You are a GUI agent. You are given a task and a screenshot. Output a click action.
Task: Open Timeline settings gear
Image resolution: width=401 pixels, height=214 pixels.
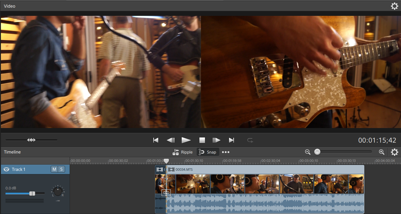(x=394, y=152)
